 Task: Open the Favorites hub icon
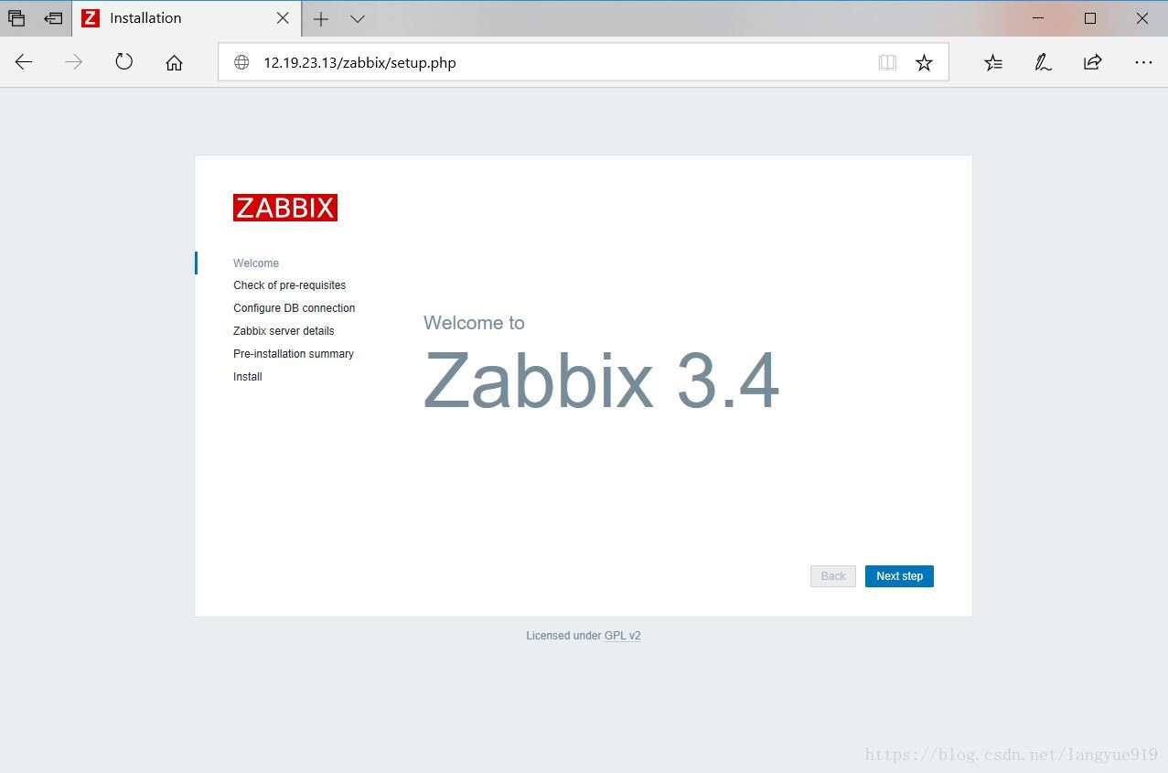pyautogui.click(x=993, y=62)
